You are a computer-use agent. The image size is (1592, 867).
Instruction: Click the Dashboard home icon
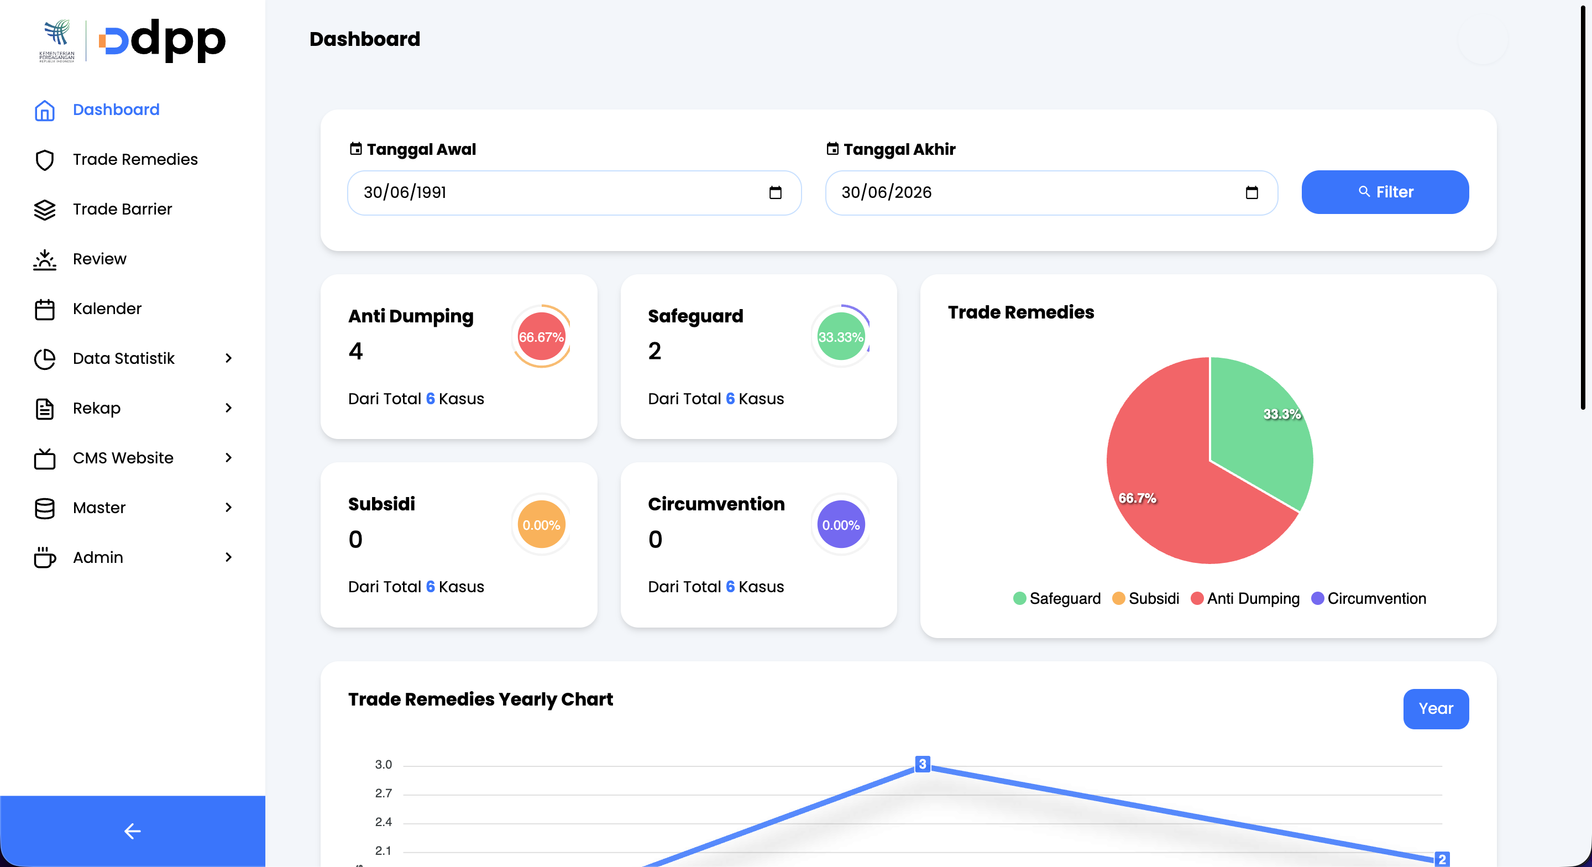(x=44, y=110)
